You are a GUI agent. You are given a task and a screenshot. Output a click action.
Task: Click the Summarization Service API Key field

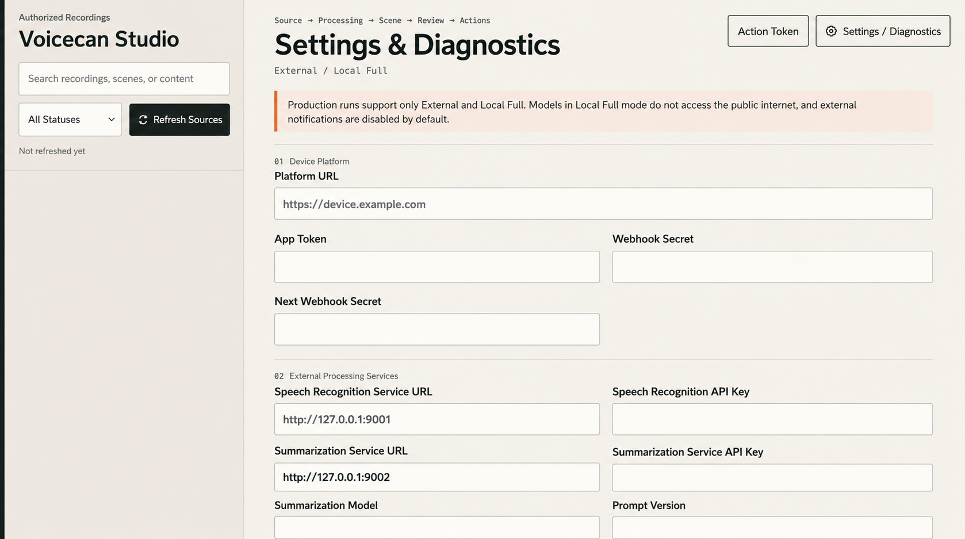click(x=772, y=477)
